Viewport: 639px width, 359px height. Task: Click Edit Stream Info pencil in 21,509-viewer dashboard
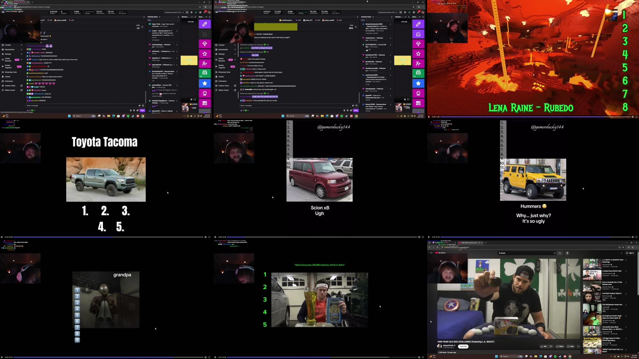(418, 24)
